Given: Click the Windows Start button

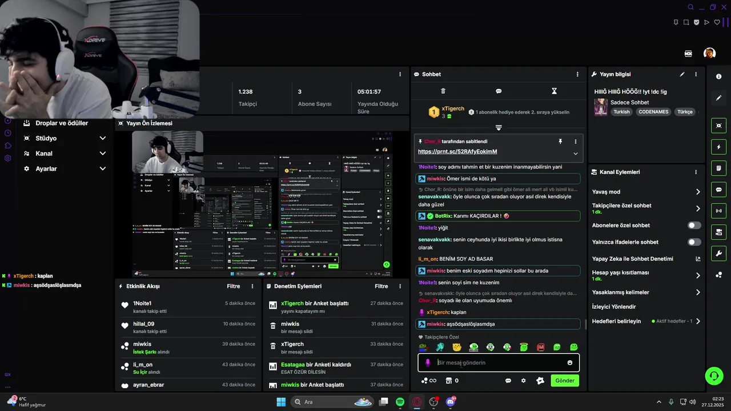Looking at the screenshot, I should pos(281,402).
